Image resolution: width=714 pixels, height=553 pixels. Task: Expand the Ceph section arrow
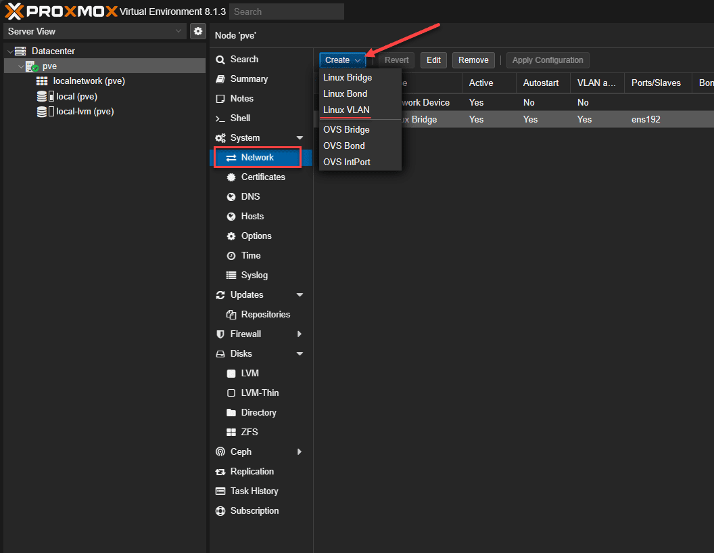[x=300, y=451]
